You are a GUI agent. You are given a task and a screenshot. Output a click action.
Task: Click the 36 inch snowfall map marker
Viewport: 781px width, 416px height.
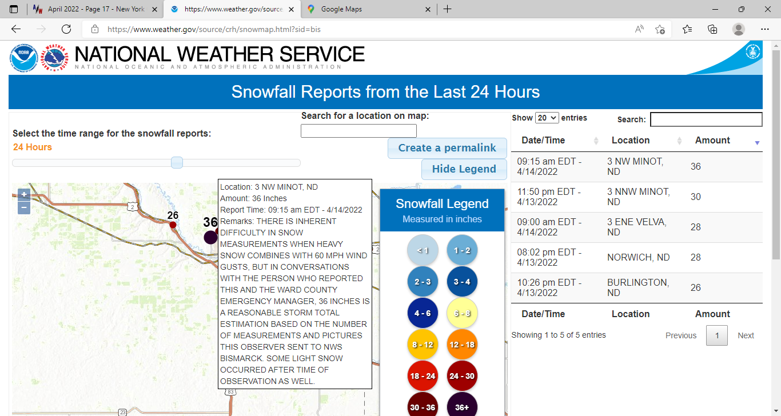click(x=211, y=237)
